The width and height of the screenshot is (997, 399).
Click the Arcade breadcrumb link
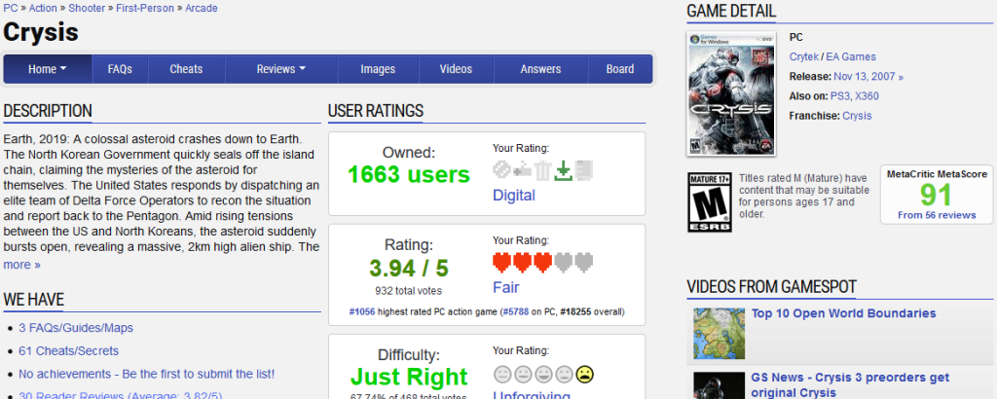click(201, 8)
